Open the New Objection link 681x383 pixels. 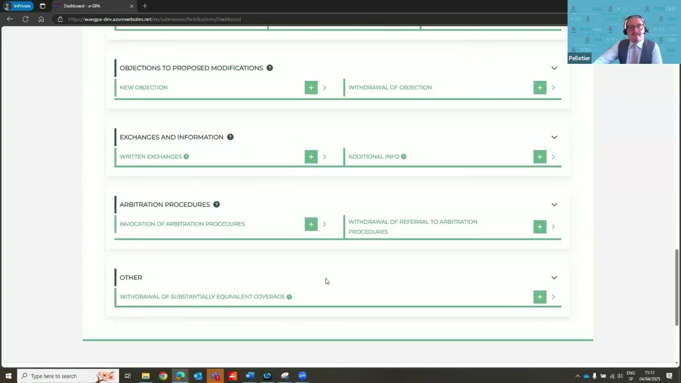(x=144, y=87)
